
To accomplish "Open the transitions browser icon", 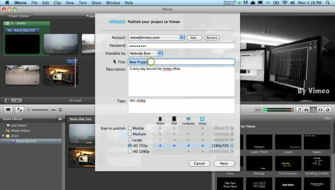I will click(x=320, y=110).
